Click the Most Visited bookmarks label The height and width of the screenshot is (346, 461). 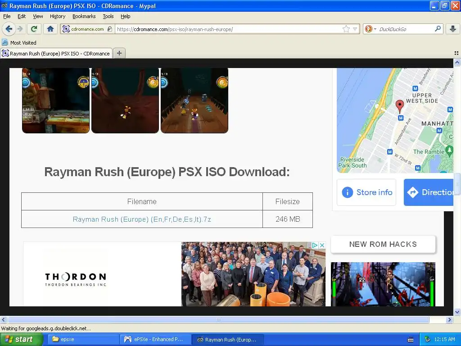pyautogui.click(x=23, y=43)
